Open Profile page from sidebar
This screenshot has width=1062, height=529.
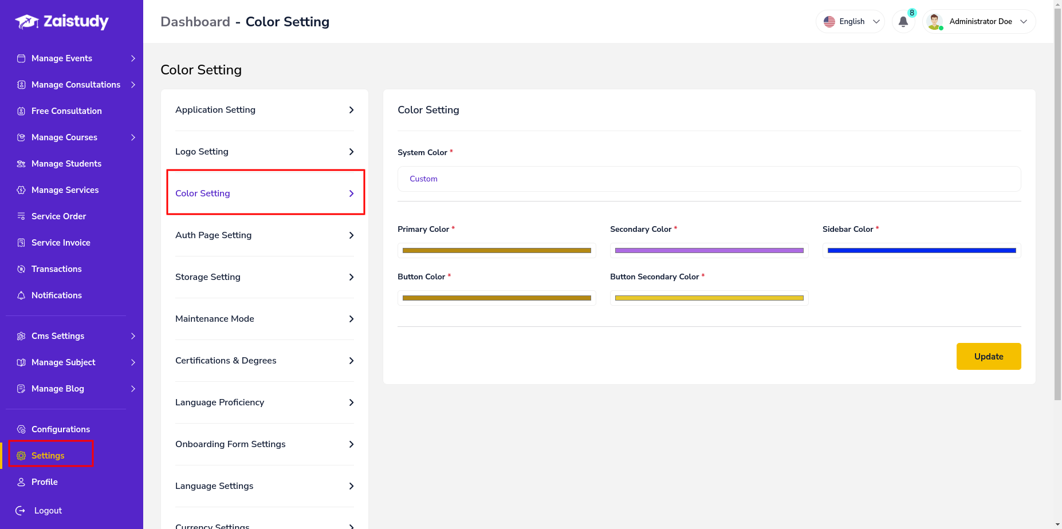point(45,482)
